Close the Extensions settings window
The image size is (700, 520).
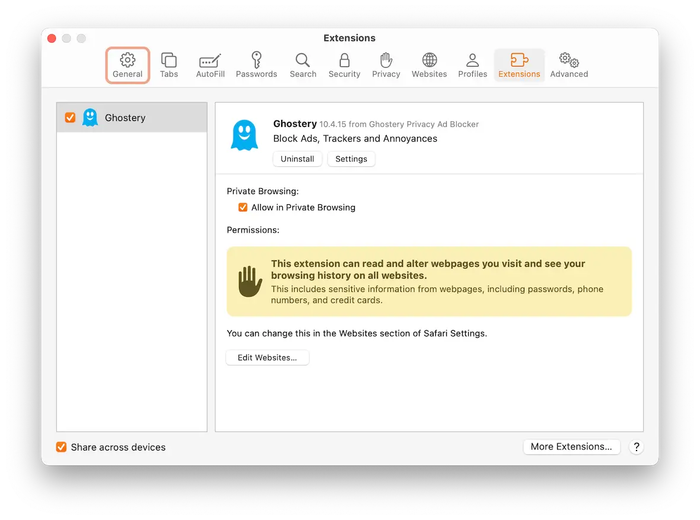tap(52, 39)
